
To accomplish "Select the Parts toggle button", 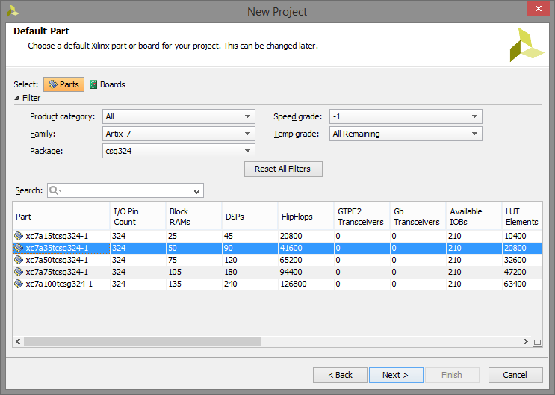I will tap(63, 84).
